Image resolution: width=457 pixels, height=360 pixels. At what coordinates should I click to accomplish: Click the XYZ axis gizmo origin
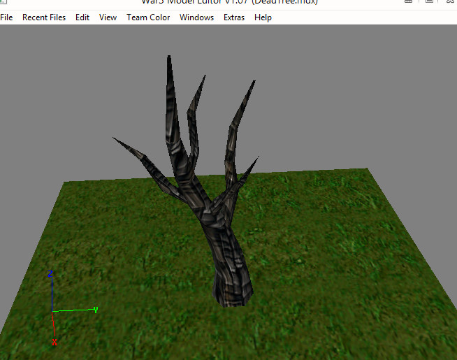click(x=52, y=312)
